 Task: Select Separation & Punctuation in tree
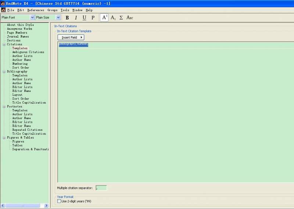(31, 149)
